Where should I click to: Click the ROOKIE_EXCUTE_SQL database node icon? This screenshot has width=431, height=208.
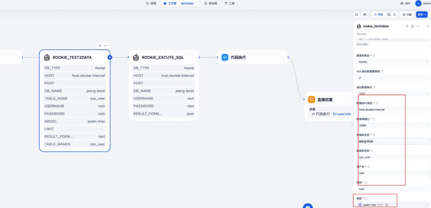(136, 57)
